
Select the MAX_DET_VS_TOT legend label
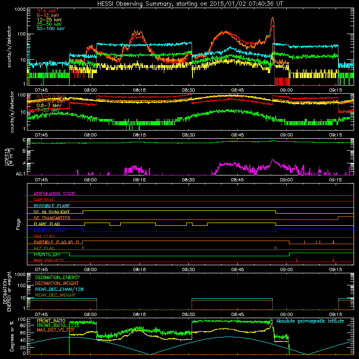(x=56, y=330)
